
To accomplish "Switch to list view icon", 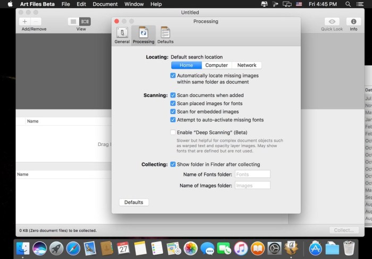I will click(x=73, y=22).
